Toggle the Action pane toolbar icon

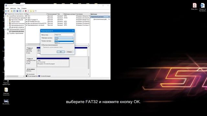[x=20, y=11]
